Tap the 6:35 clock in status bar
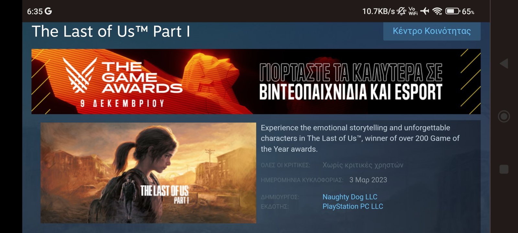Viewport: 518px width, 233px height. [x=35, y=11]
